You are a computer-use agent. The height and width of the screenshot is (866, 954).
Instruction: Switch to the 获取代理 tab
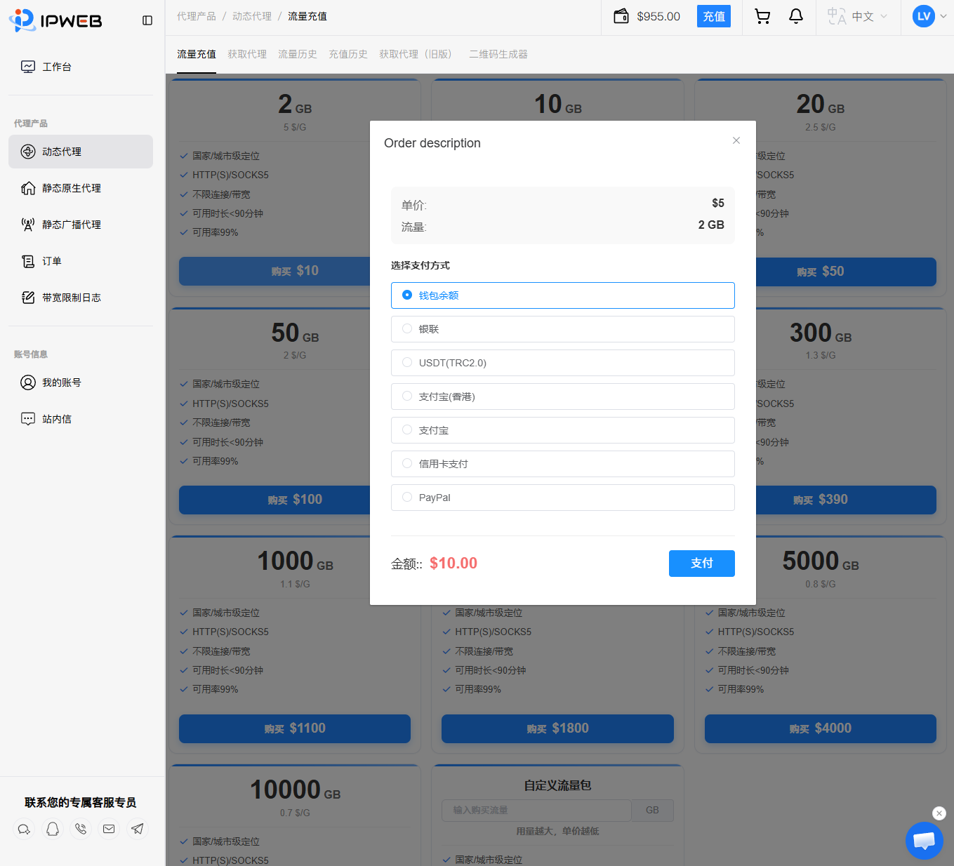(x=247, y=54)
